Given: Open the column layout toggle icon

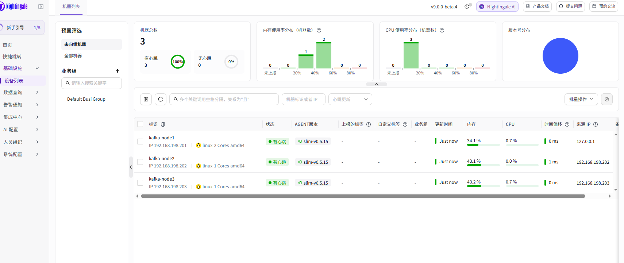Looking at the screenshot, I should 146,99.
